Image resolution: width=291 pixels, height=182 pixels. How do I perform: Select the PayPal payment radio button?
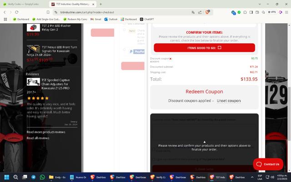[124, 50]
